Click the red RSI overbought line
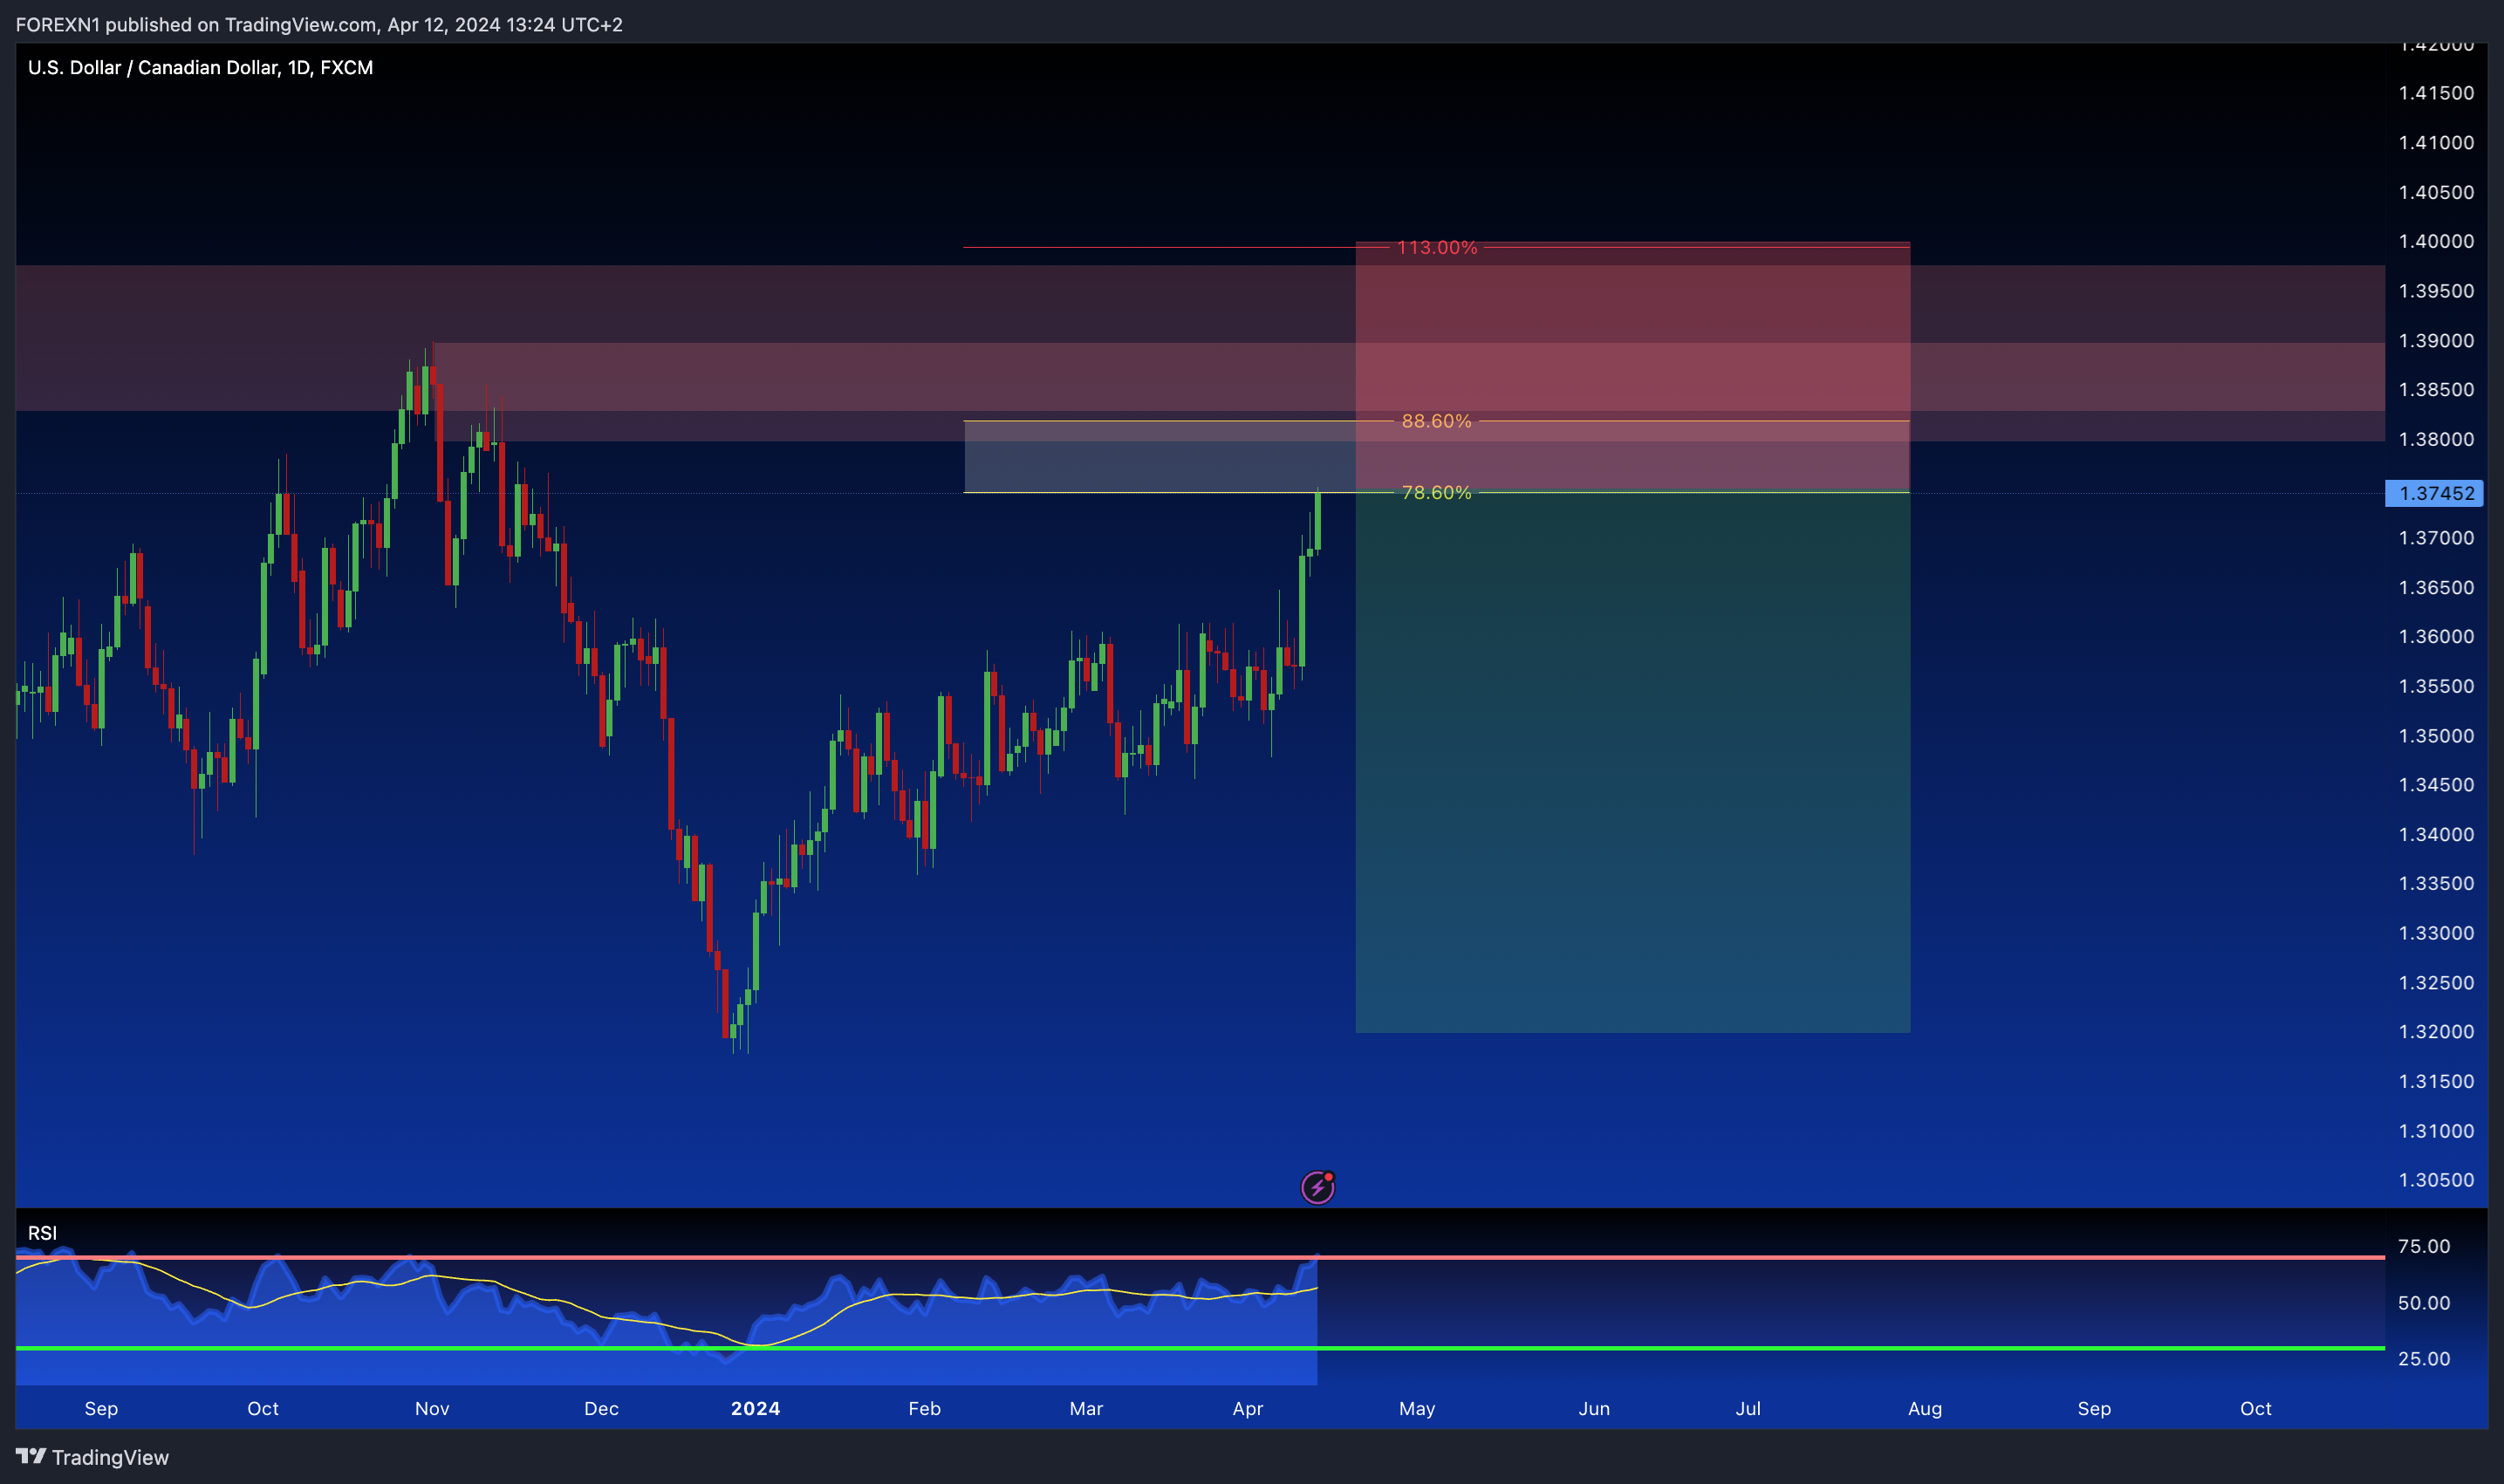 pos(1200,1257)
